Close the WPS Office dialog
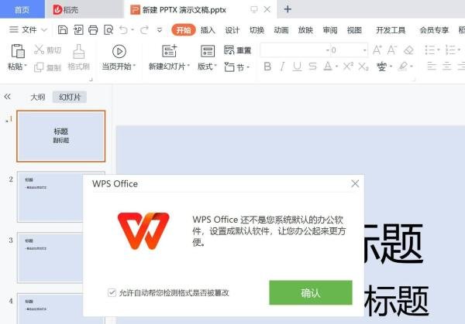 tap(355, 184)
